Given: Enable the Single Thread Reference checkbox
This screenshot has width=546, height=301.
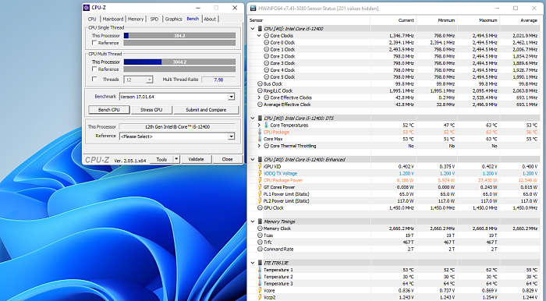Looking at the screenshot, I should [94, 42].
